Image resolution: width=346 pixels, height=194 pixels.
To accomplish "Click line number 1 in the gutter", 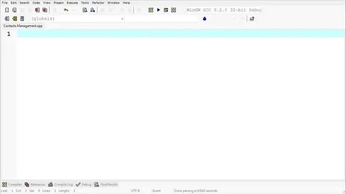I will (x=9, y=34).
